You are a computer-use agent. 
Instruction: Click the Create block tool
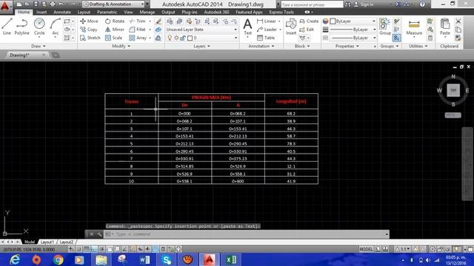pos(309,21)
